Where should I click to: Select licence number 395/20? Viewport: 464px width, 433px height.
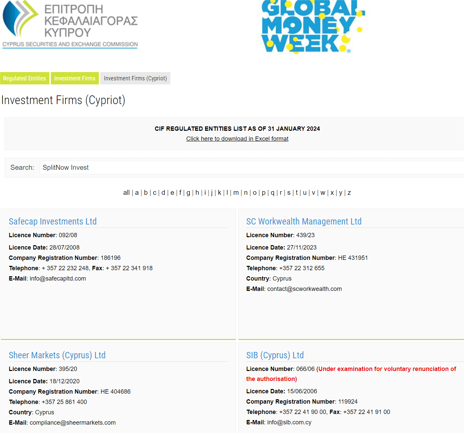tap(68, 369)
